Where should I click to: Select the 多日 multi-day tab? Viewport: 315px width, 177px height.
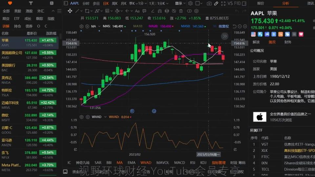(x=96, y=3)
